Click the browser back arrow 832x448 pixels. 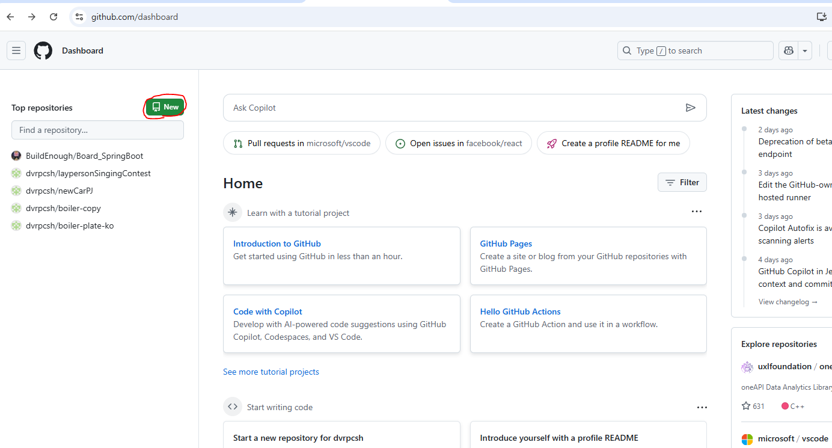coord(10,17)
